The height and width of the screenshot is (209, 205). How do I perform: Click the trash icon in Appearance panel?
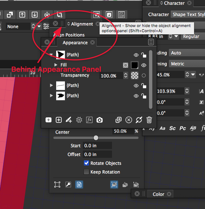149,120
